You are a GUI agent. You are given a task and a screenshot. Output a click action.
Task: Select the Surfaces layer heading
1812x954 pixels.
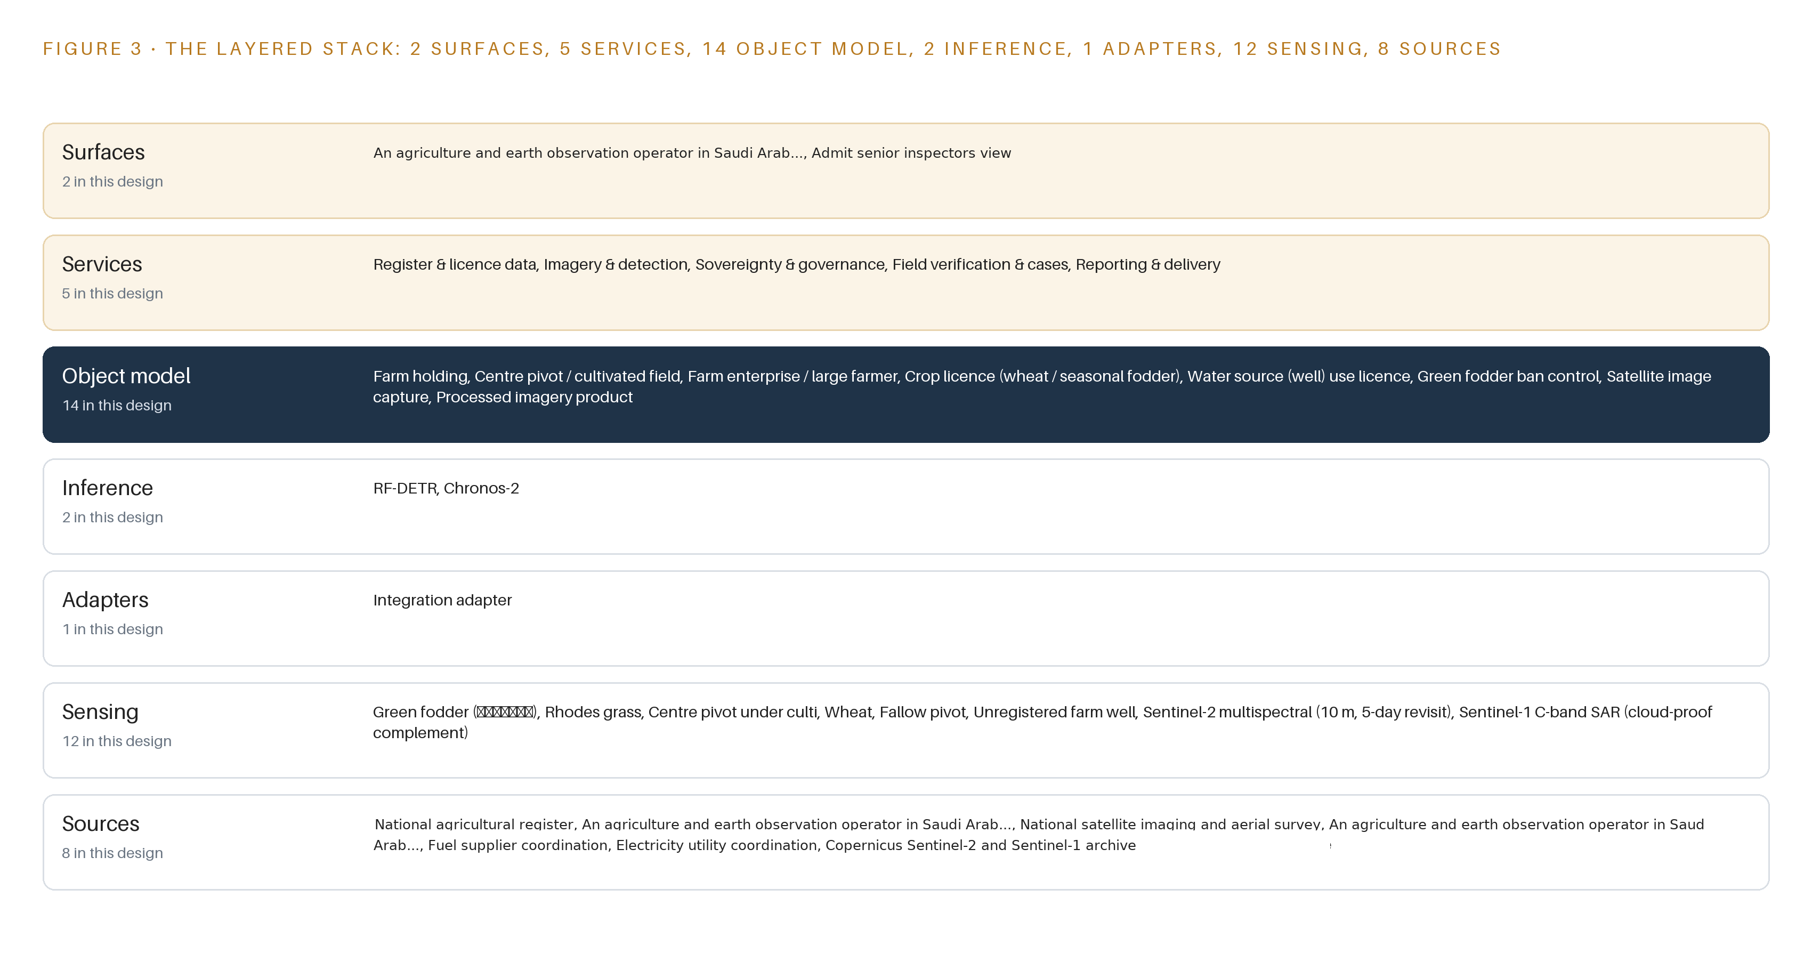pyautogui.click(x=103, y=152)
